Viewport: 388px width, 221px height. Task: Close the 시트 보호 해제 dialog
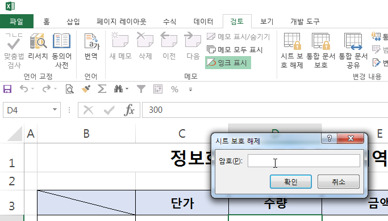pyautogui.click(x=351, y=138)
